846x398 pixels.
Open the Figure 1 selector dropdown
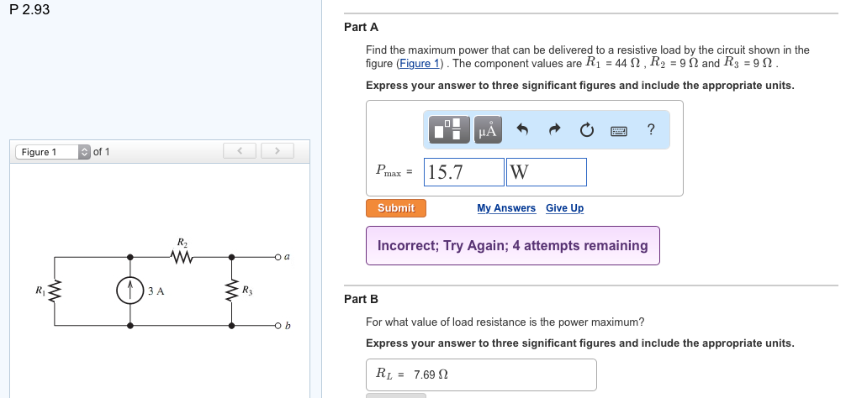coord(53,152)
